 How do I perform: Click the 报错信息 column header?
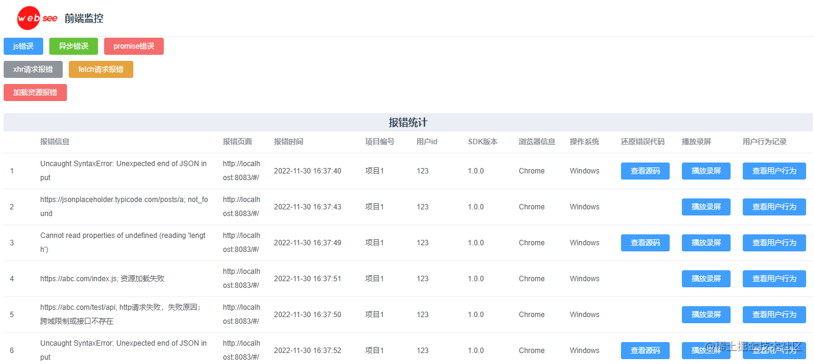pyautogui.click(x=55, y=142)
